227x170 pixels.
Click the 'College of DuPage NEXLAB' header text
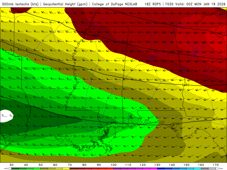click(115, 4)
